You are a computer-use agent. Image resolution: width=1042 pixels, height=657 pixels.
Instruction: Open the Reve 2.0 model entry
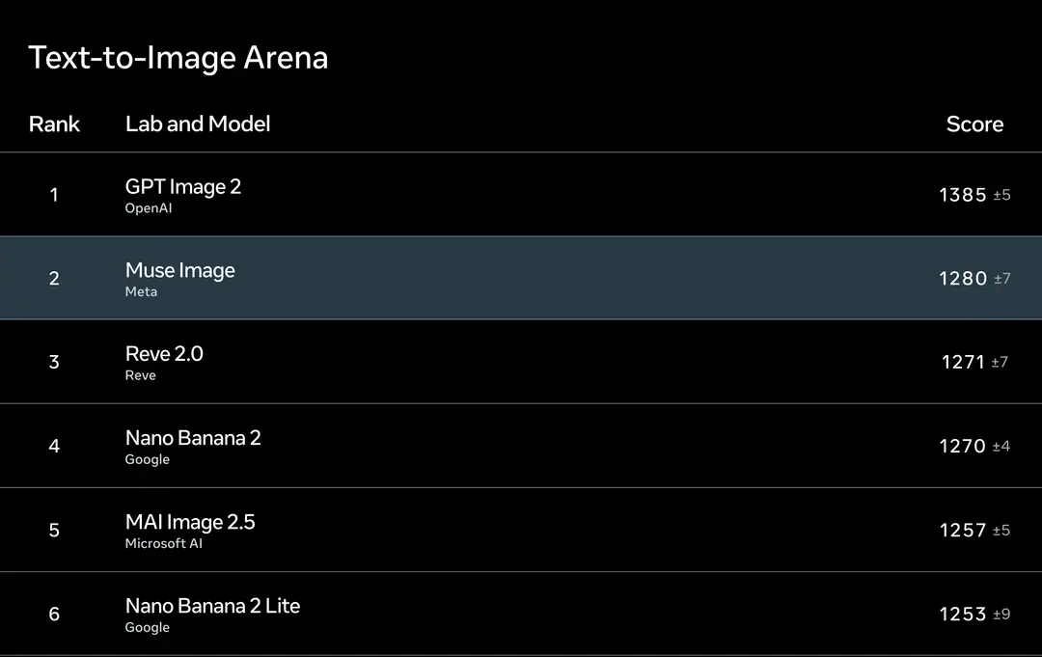[x=164, y=353]
